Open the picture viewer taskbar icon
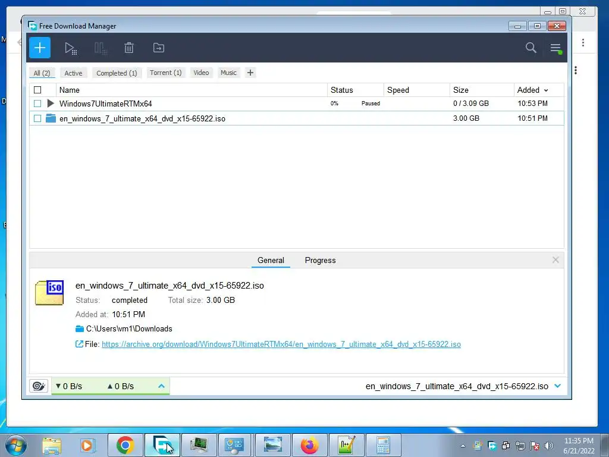The height and width of the screenshot is (457, 609). 272,445
